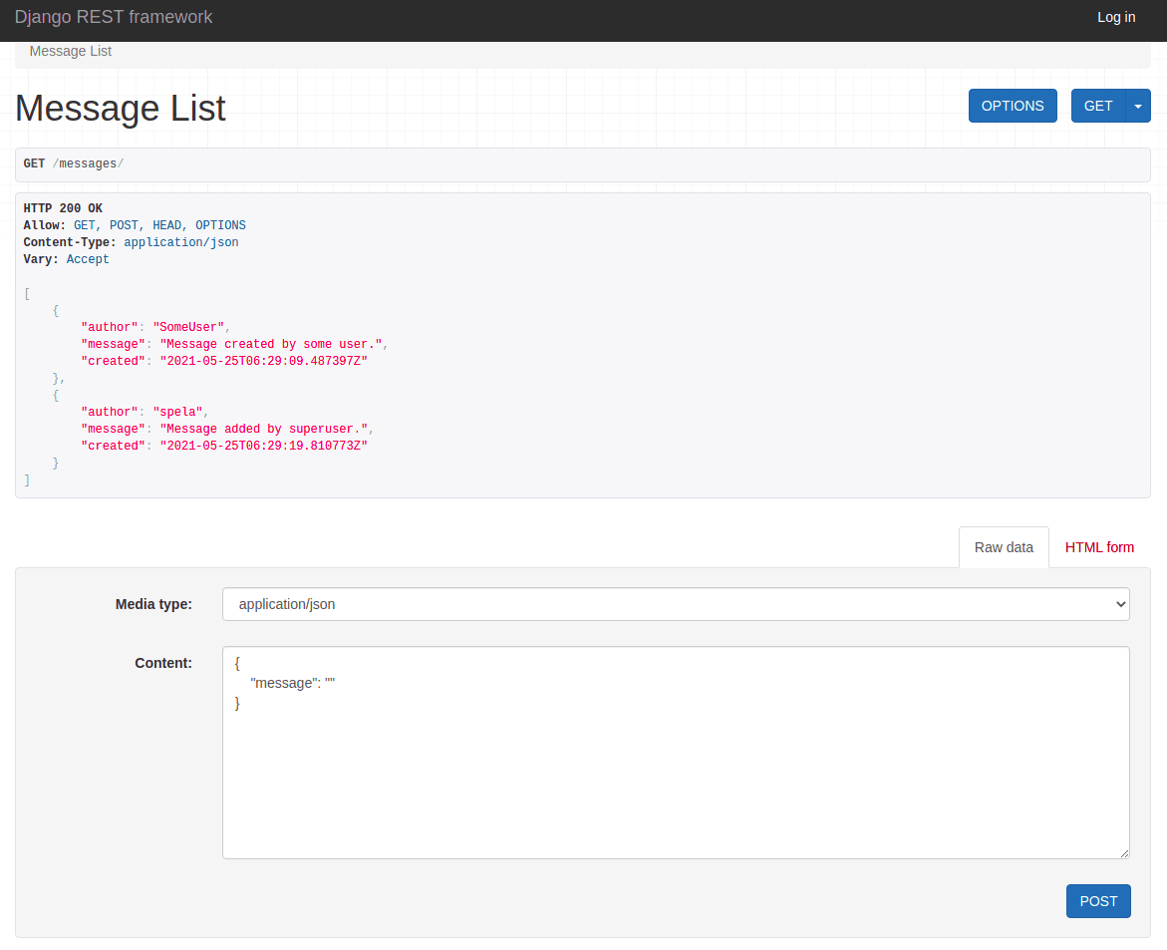Click the Vary Accept header value
1167x950 pixels.
pos(88,259)
